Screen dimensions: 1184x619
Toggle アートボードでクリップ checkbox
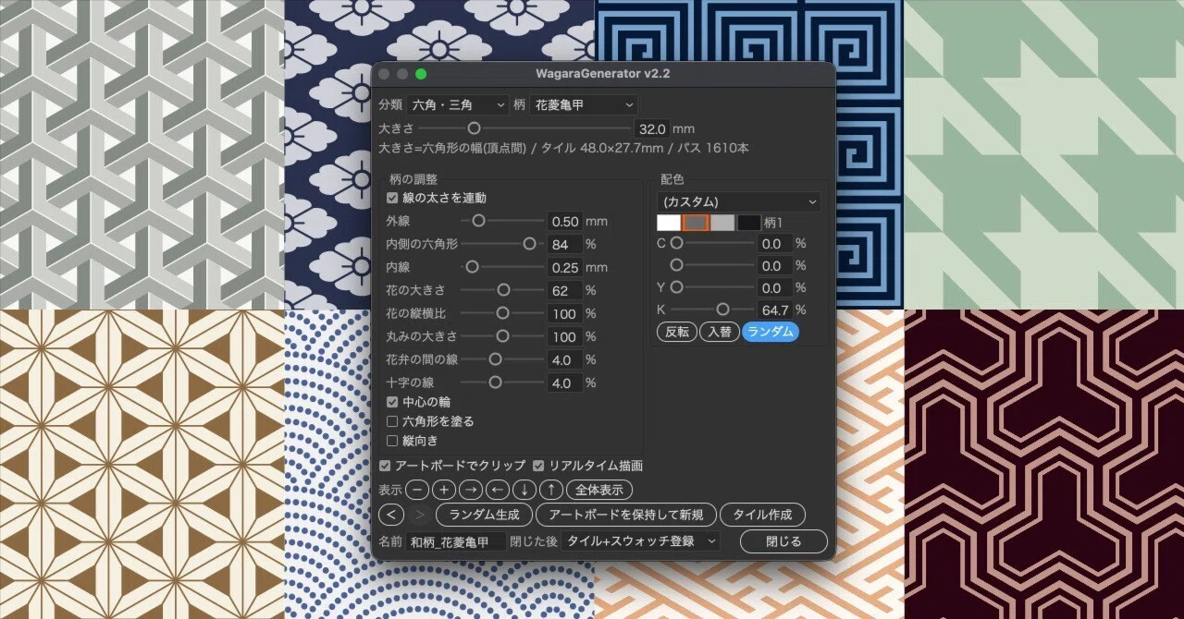click(x=385, y=466)
